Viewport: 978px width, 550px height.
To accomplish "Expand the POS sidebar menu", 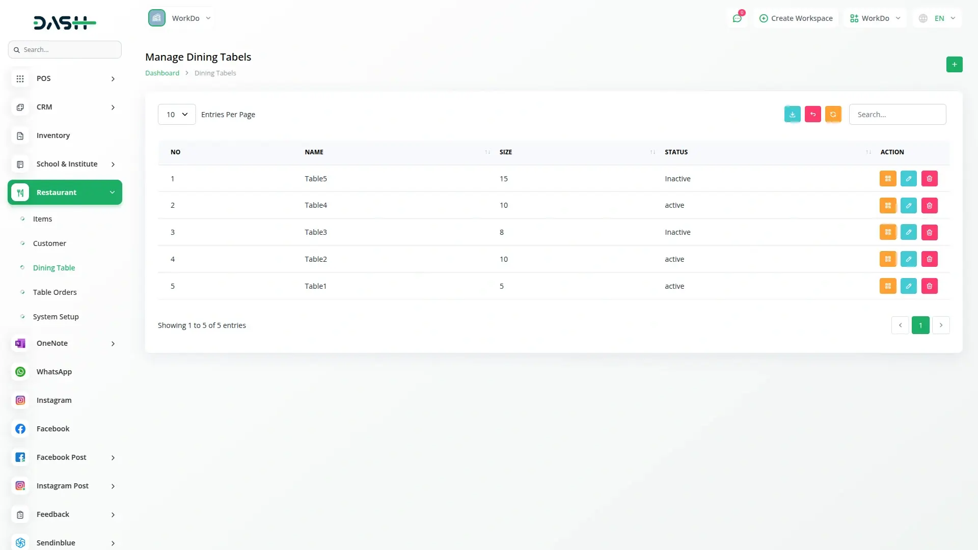I will click(65, 78).
